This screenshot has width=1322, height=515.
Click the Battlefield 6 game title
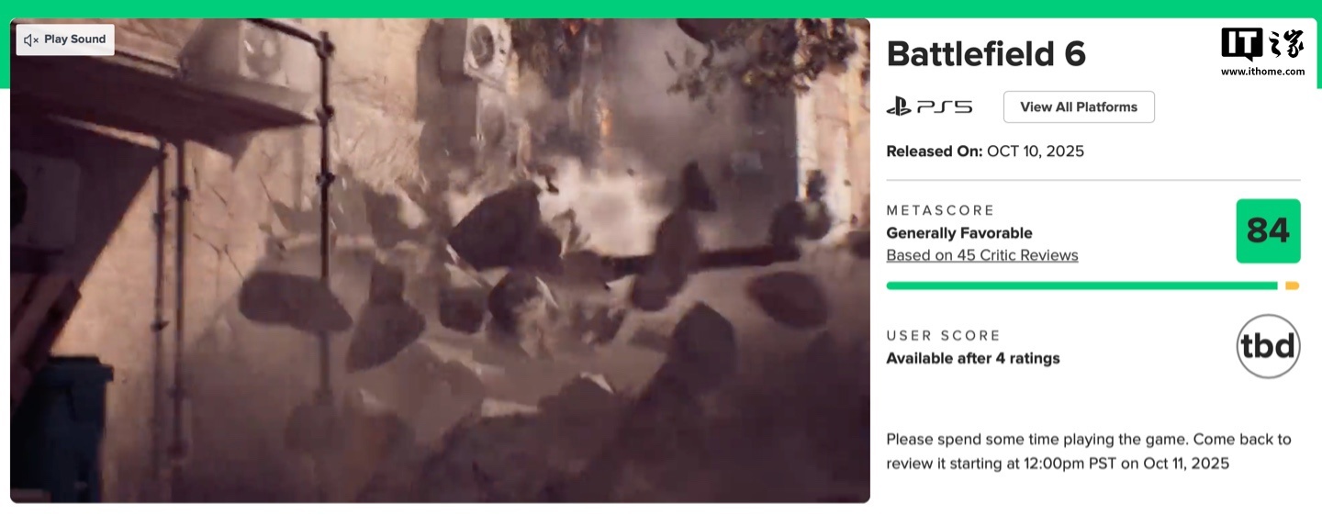[986, 54]
